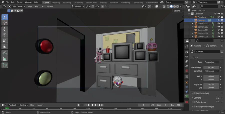Open the Object Mode dropdown

pos(17,6)
